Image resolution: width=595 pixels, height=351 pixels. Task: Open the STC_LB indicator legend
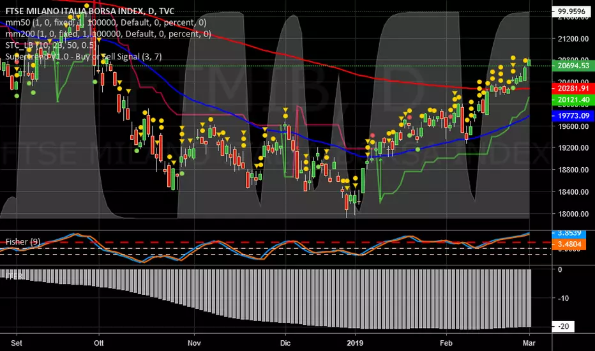click(x=50, y=45)
